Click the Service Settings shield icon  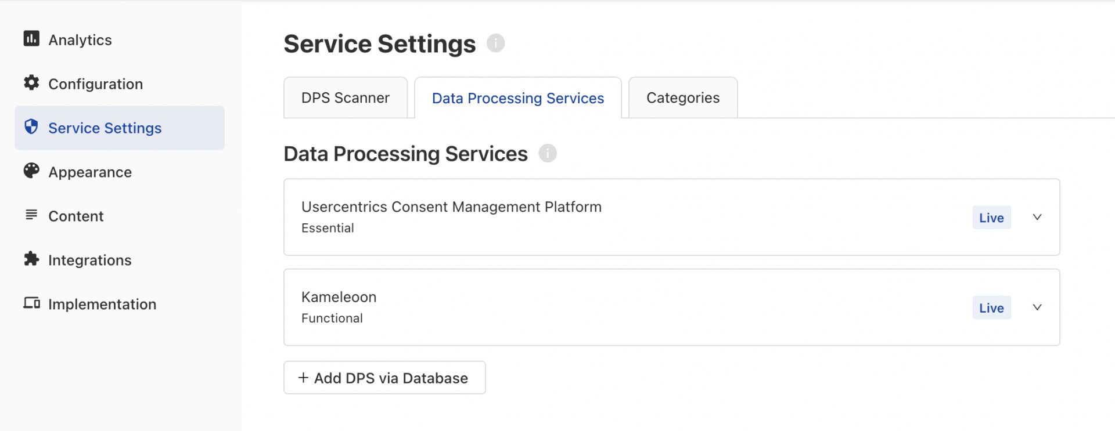tap(31, 127)
